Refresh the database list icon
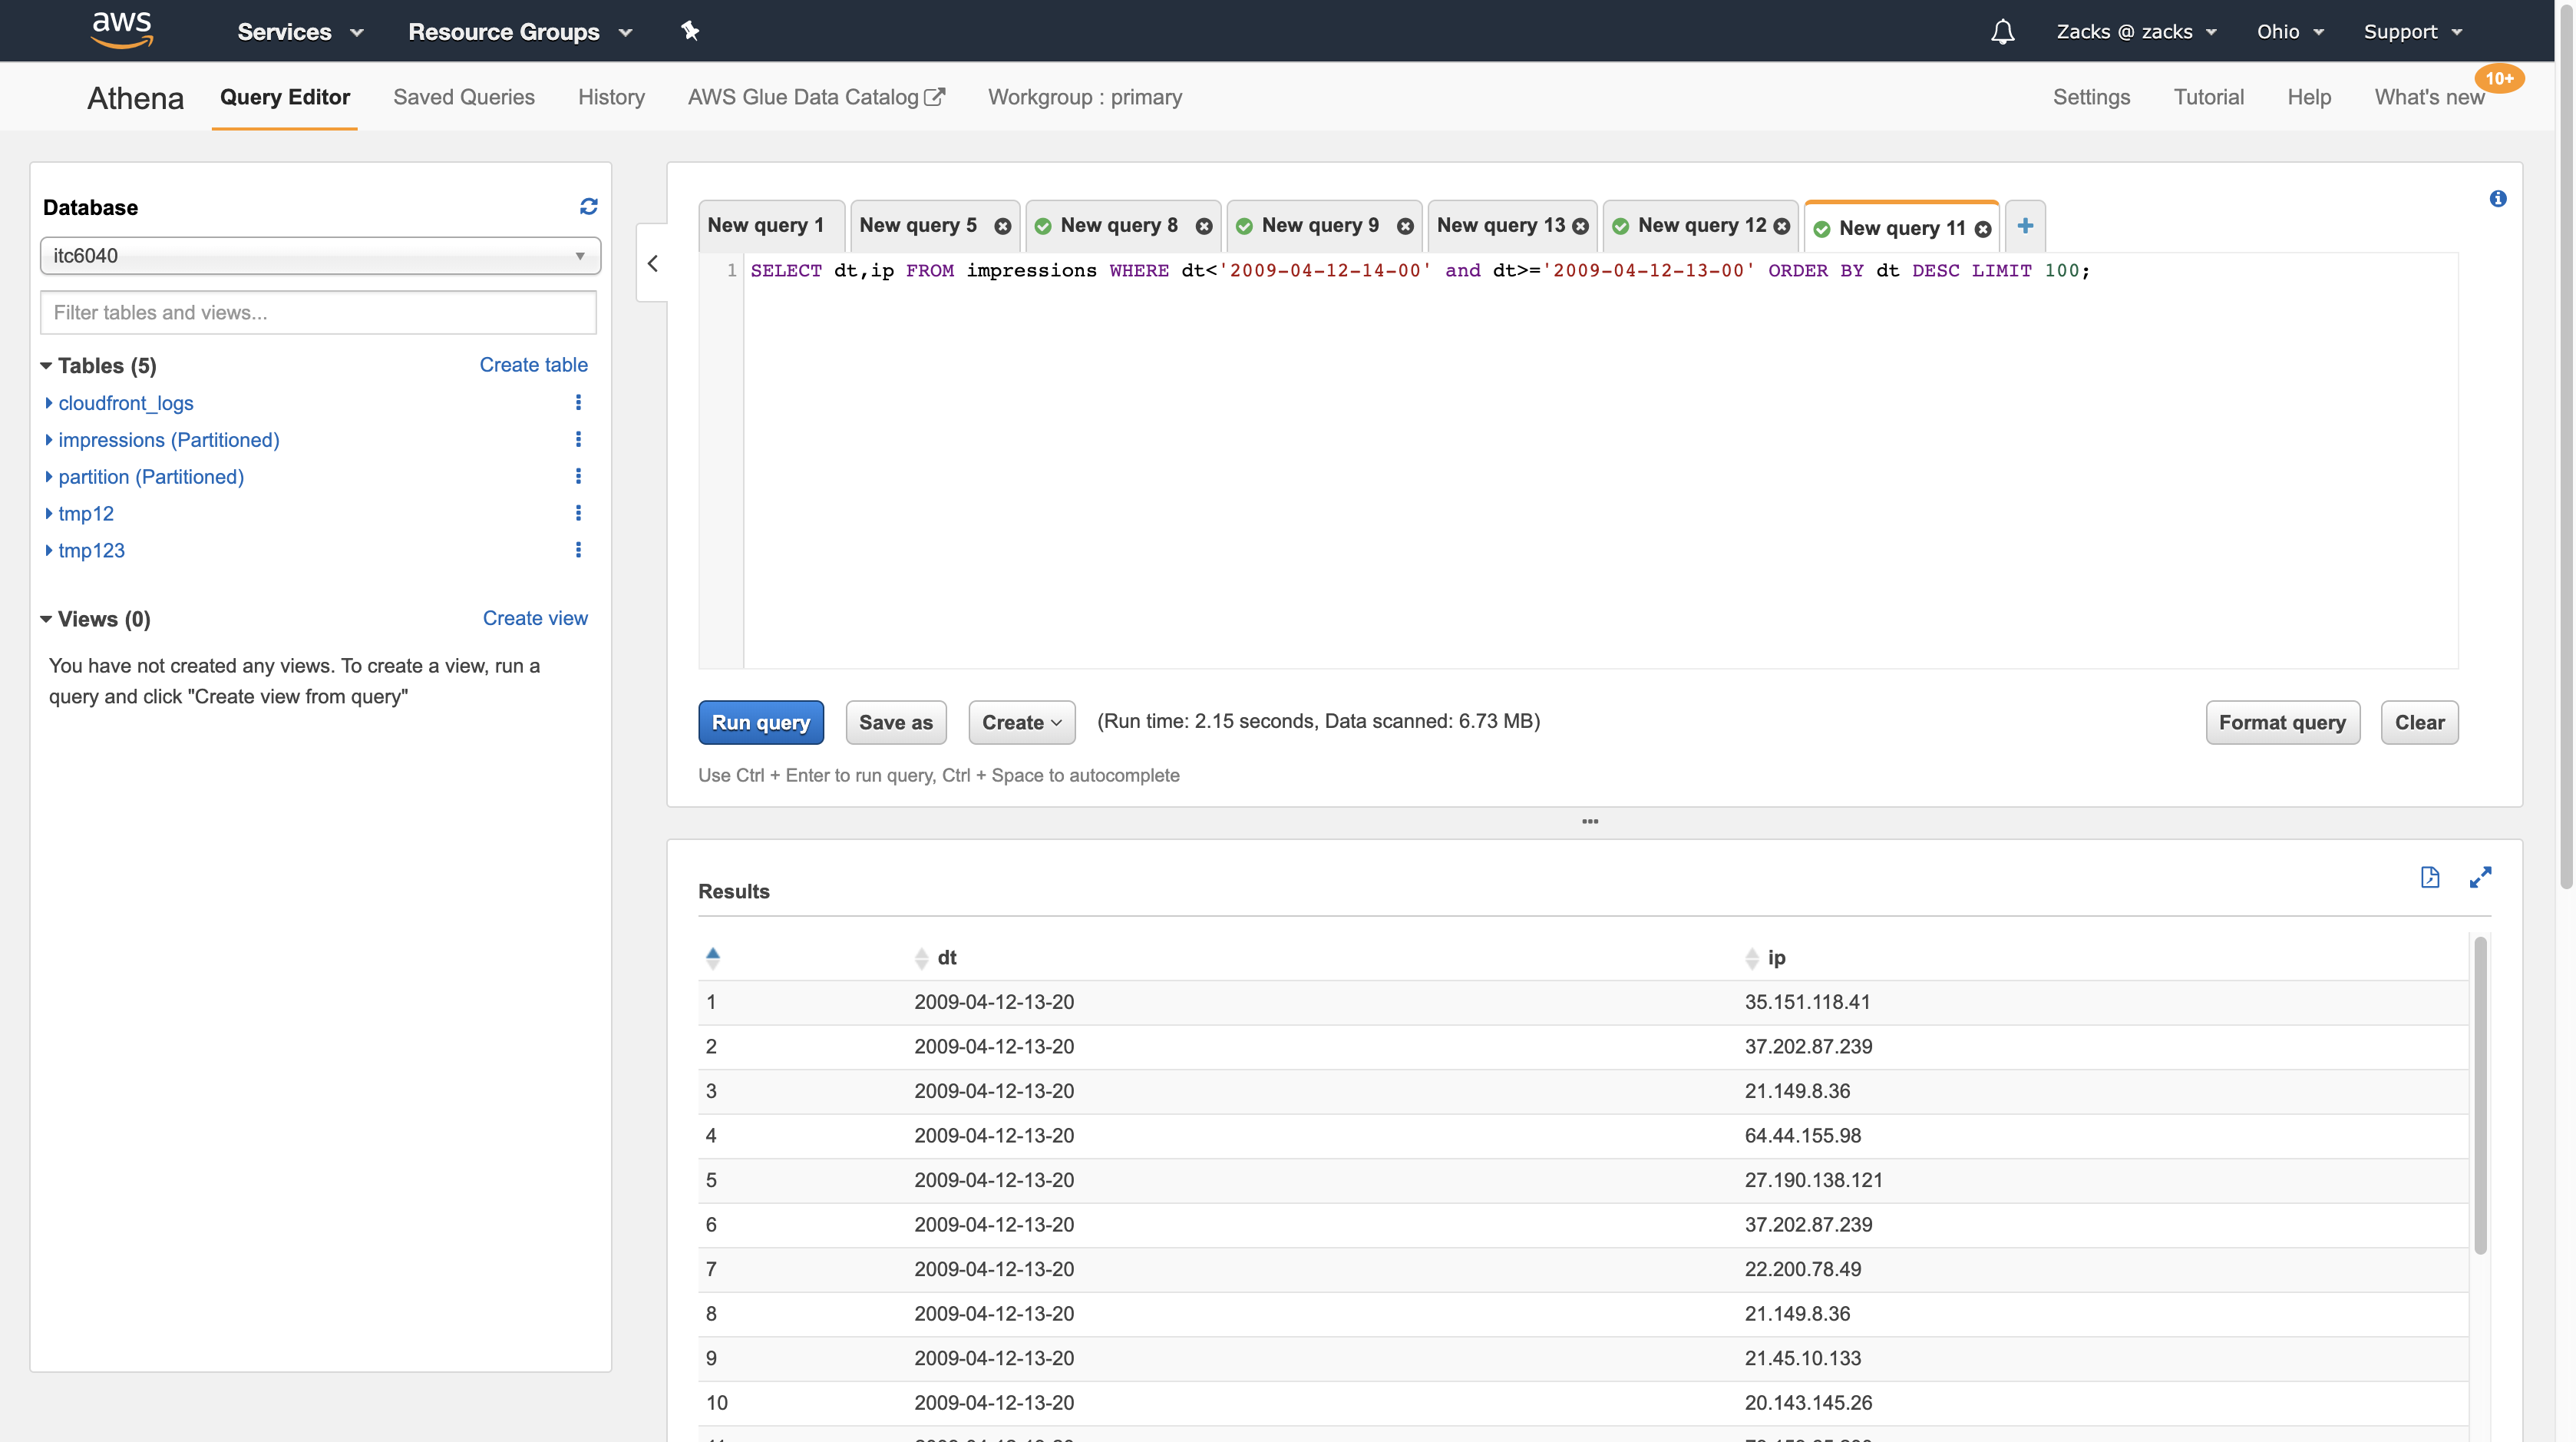Viewport: 2576px width, 1442px height. point(588,206)
